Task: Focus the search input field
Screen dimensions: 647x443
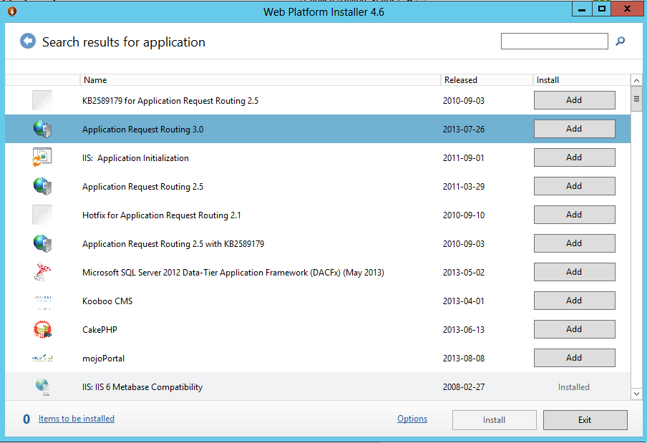Action: (x=554, y=42)
